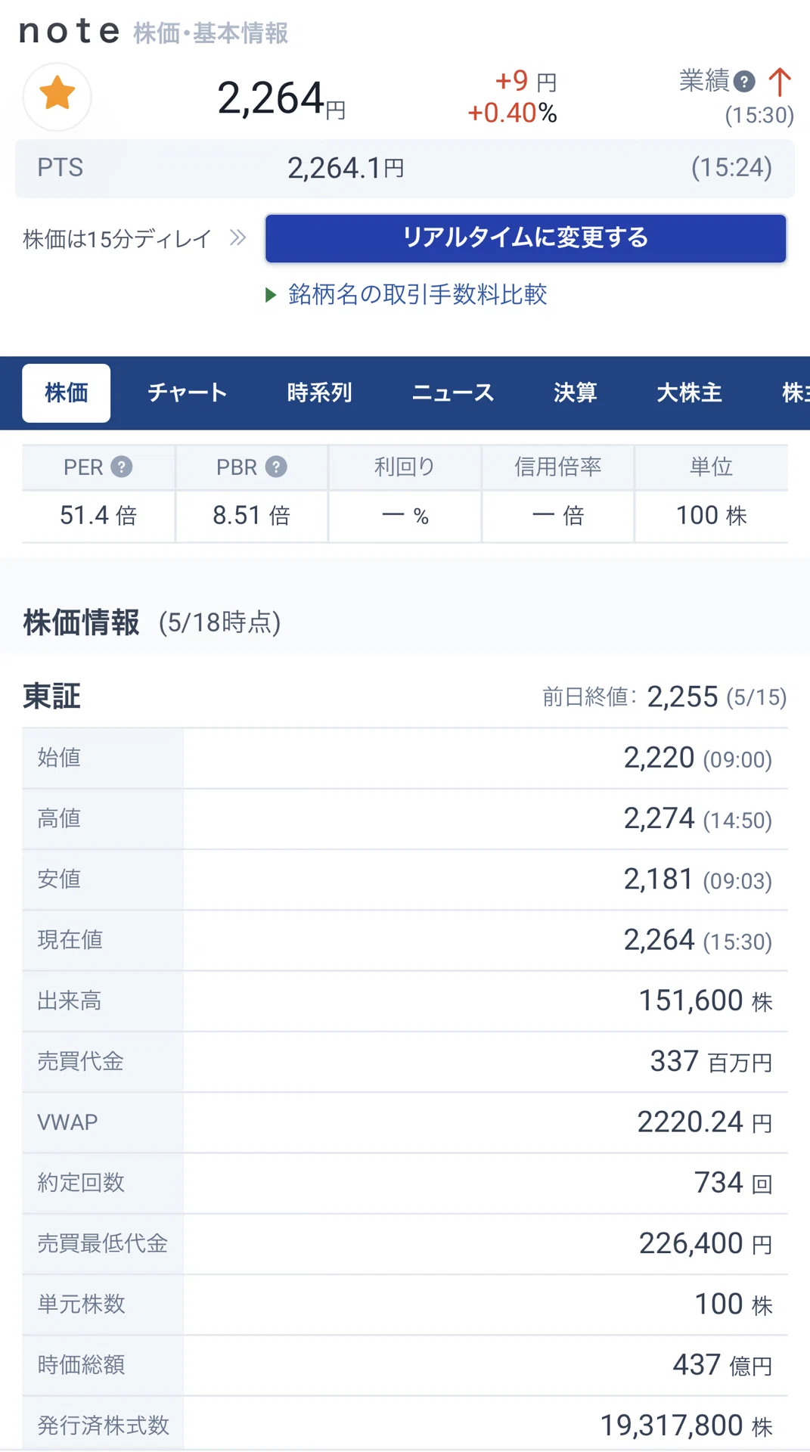Switch to the 時系列 tab
The height and width of the screenshot is (1452, 810).
320,393
